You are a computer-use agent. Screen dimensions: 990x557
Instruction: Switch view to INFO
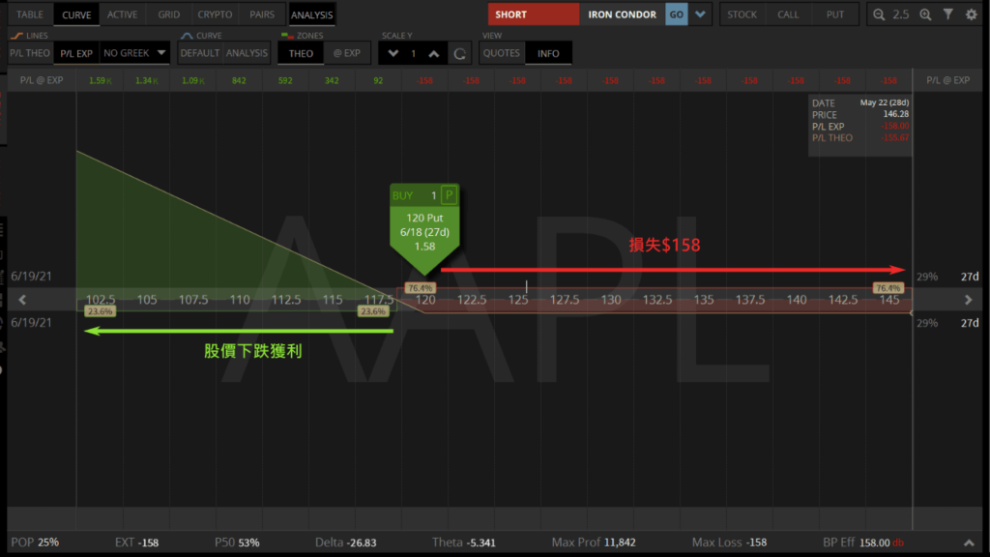point(548,53)
